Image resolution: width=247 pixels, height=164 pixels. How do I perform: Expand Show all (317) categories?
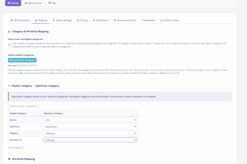(x=16, y=147)
